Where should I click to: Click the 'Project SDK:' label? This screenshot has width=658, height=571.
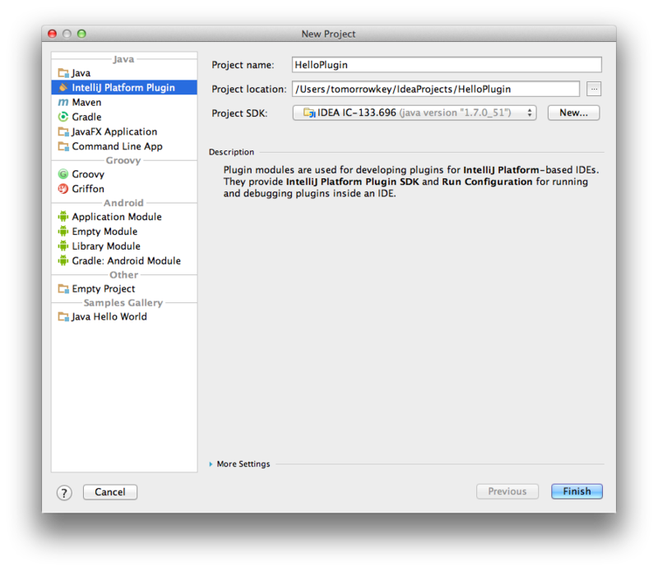click(239, 113)
